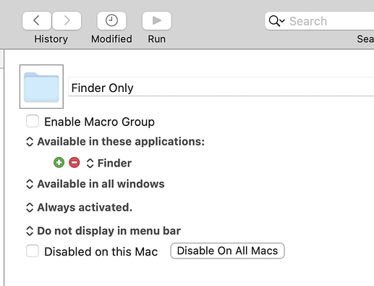Go forward in History
This screenshot has height=286, width=374.
(x=67, y=21)
